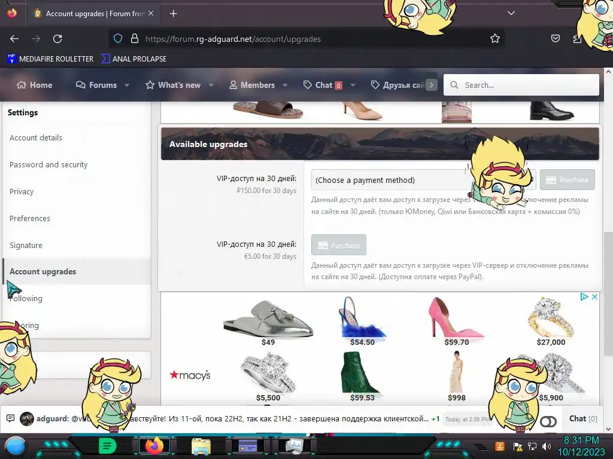Open File Explorer from the taskbar
The height and width of the screenshot is (459, 613).
point(201,446)
